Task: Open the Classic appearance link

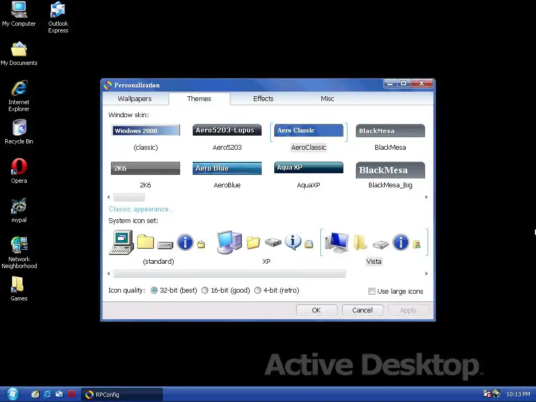Action: 141,209
